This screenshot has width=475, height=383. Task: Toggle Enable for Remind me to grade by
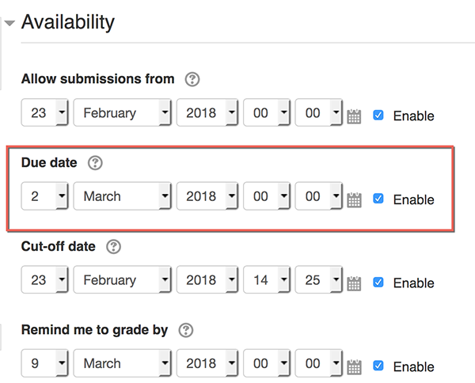[378, 366]
